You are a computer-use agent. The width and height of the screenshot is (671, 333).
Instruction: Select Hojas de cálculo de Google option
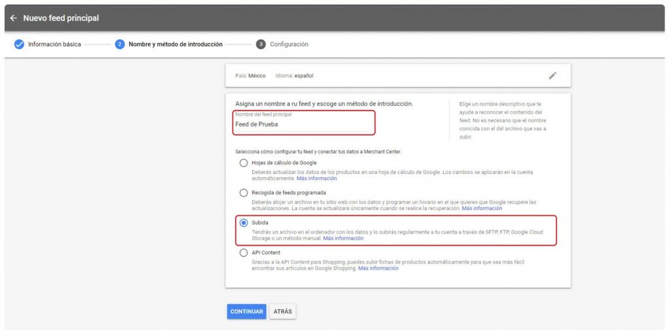[244, 163]
